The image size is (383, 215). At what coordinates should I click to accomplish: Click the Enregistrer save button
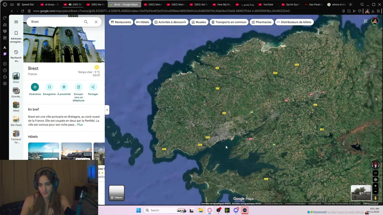coord(49,87)
